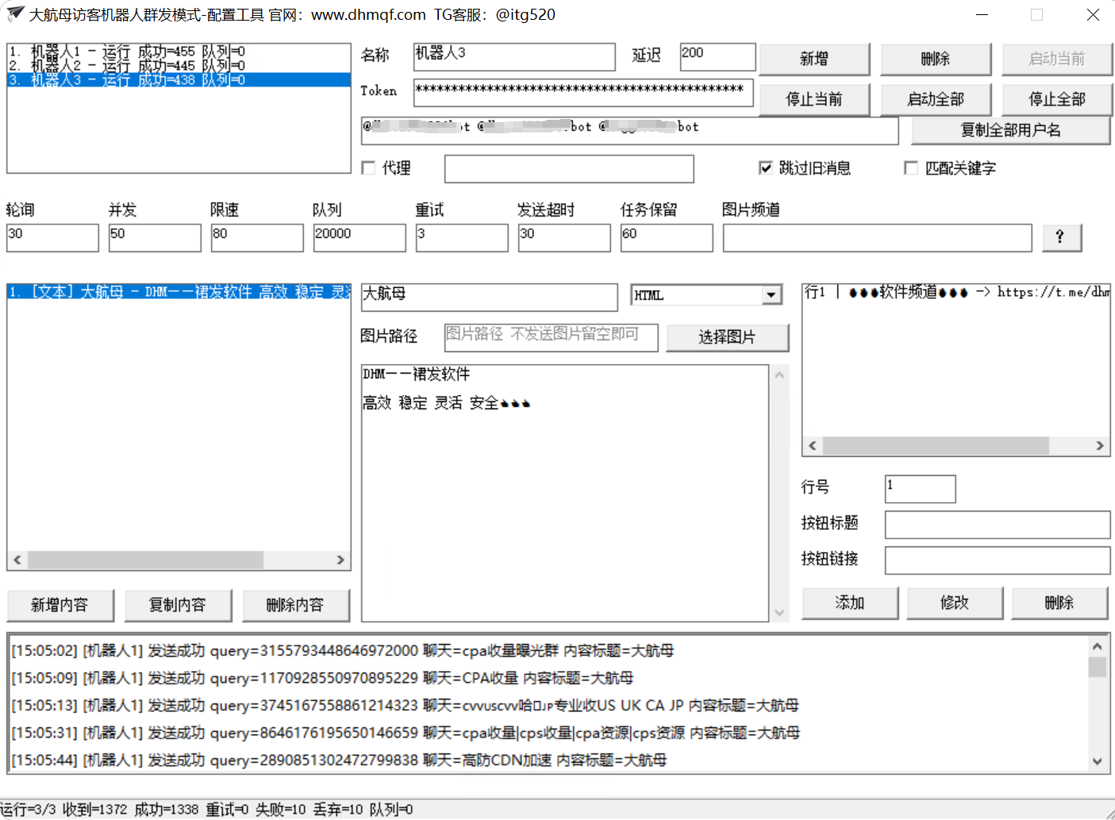Click button list horizontal scrollbar right arrow

click(1100, 446)
